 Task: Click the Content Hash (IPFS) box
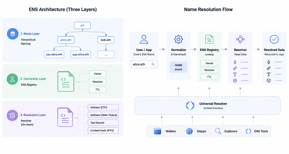(x=103, y=131)
